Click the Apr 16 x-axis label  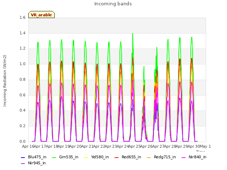[x=28, y=146]
